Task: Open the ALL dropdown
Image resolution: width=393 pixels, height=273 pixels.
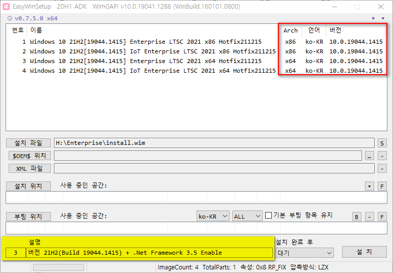Action: tap(247, 216)
